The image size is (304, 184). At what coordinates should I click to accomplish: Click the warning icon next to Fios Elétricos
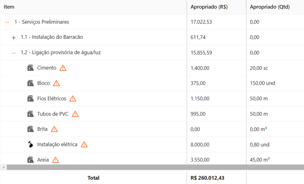tap(72, 98)
